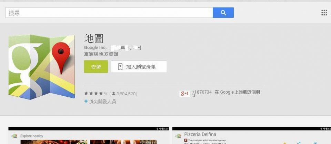Open the Explore nearby screenshot thumbnail
The width and height of the screenshot is (331, 144).
point(89,136)
